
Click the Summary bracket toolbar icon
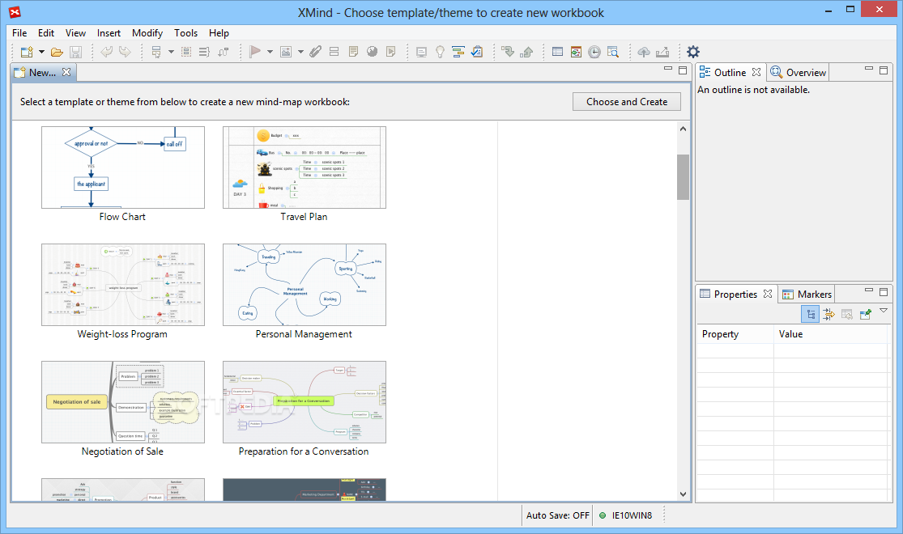tap(204, 52)
